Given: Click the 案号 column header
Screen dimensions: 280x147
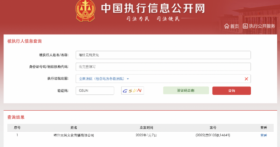Looking at the screenshot, I should 213,127.
